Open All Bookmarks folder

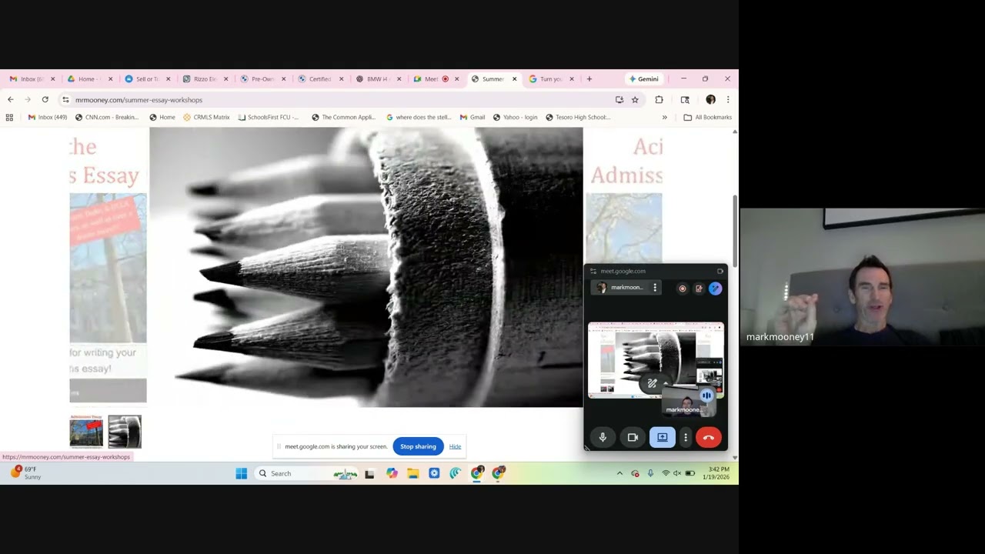(707, 117)
